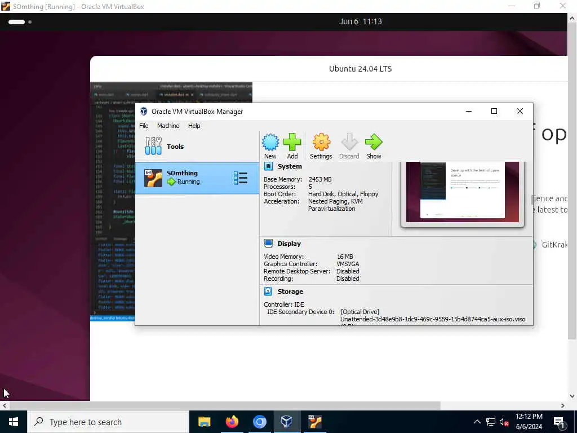Click the horizontal scrollbar left arrow

point(5,405)
